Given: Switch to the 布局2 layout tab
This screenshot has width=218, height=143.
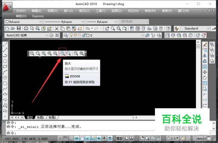Looking at the screenshot, I should (x=52, y=118).
